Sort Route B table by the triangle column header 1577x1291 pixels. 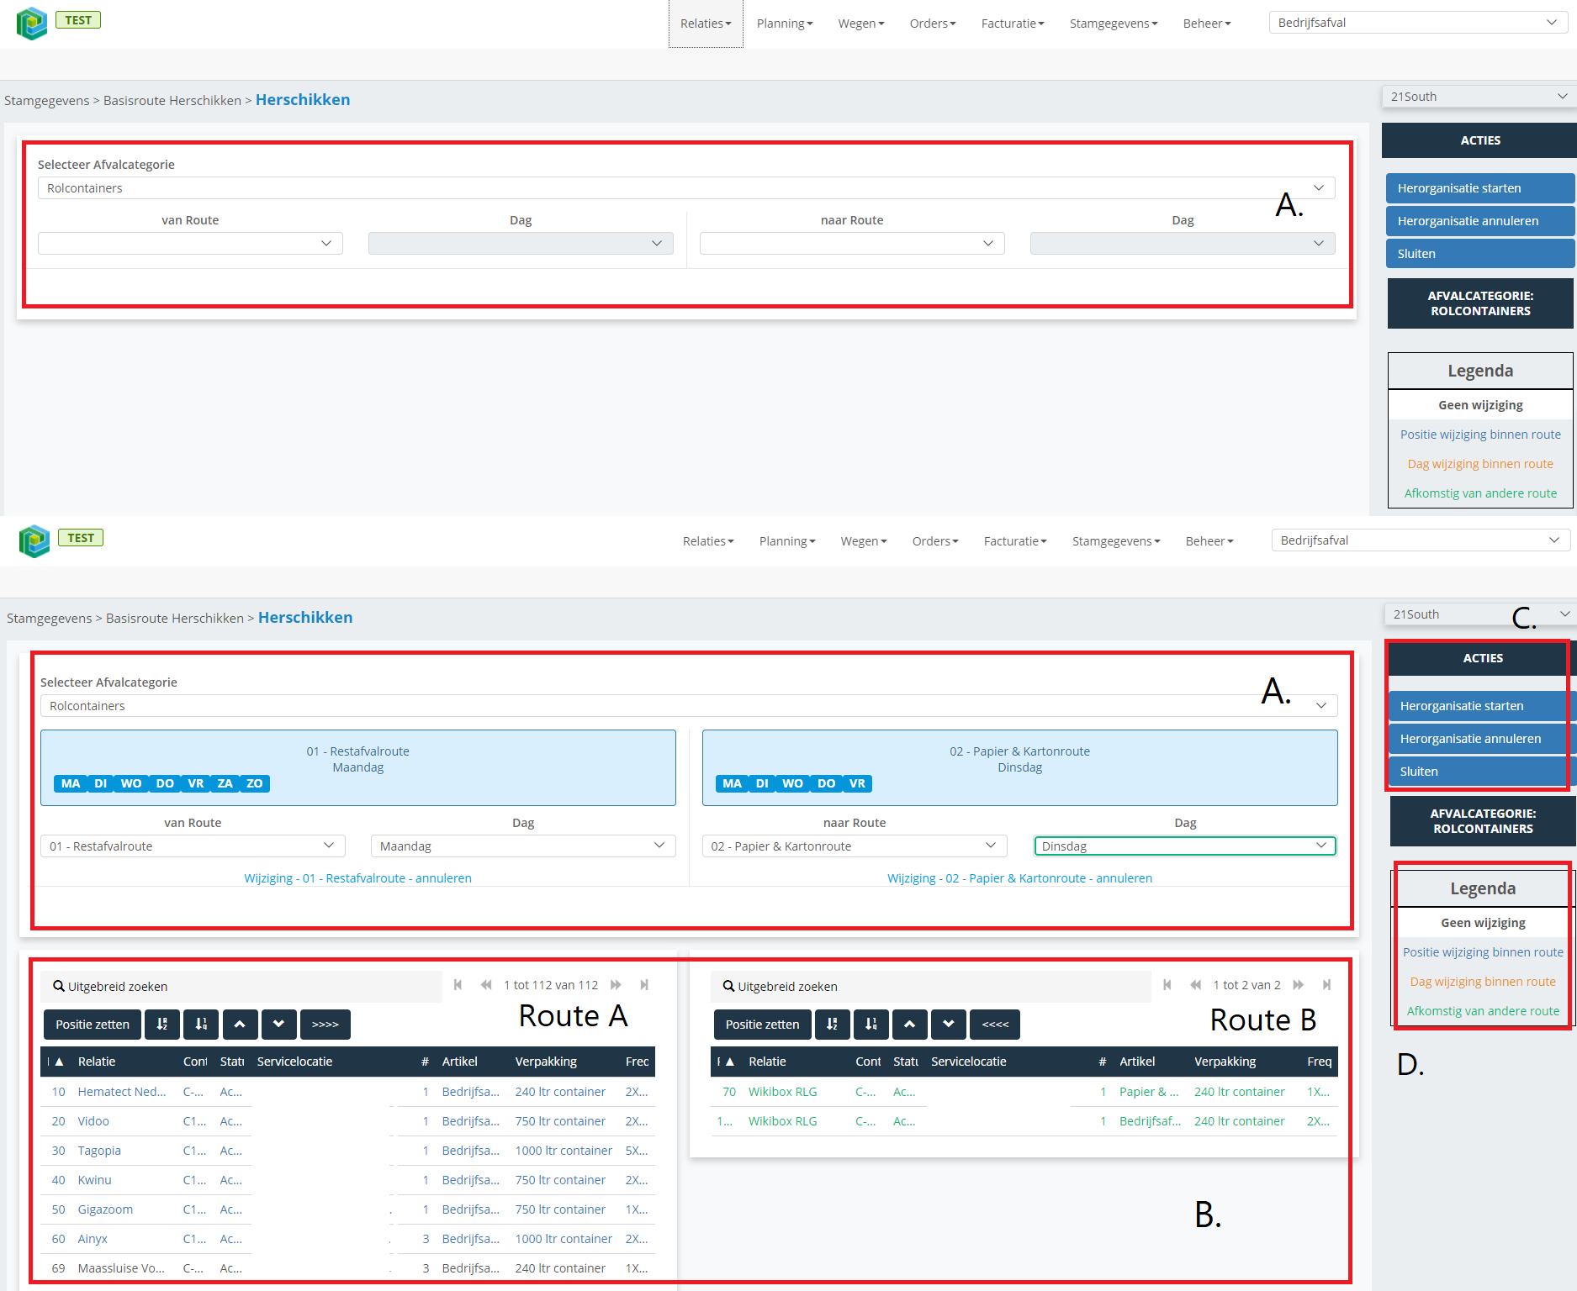click(x=730, y=1062)
